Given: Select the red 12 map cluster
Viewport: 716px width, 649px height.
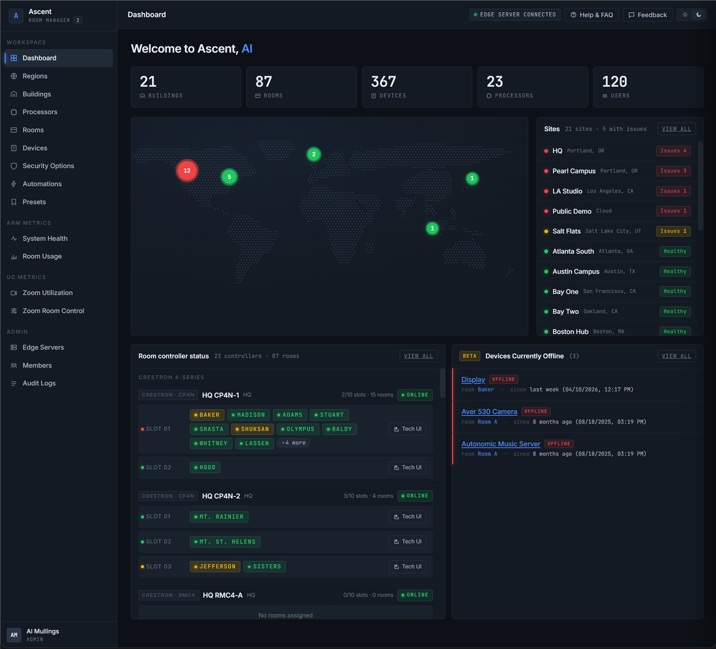Looking at the screenshot, I should [187, 171].
